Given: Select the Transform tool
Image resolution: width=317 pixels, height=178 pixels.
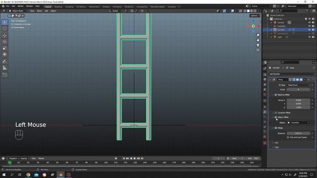Looking at the screenshot, I should pyautogui.click(x=4, y=54).
